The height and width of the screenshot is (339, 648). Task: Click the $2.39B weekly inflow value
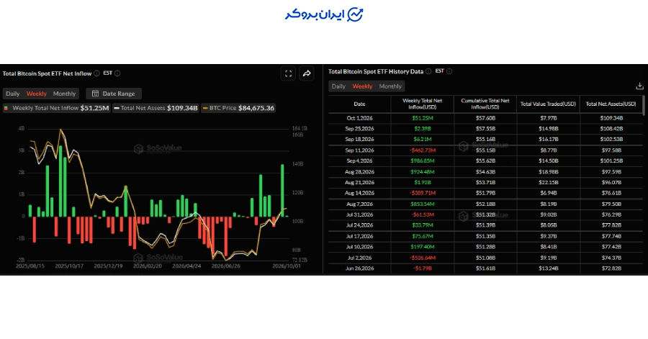(x=423, y=129)
